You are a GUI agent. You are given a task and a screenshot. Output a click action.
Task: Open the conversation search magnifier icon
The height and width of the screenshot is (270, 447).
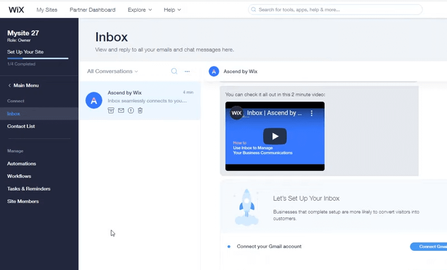coord(174,71)
